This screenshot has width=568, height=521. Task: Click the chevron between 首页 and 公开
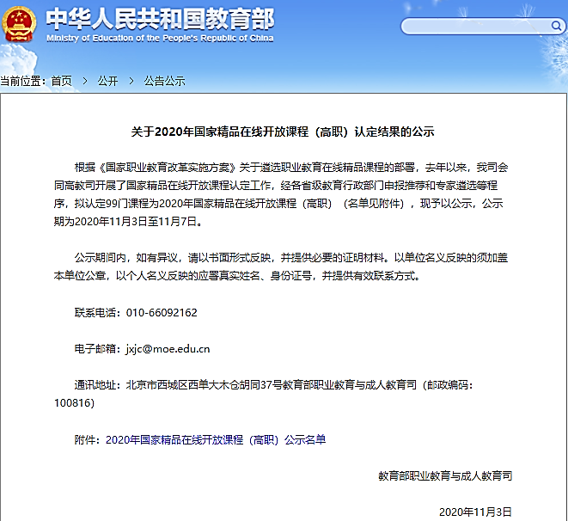(x=84, y=81)
